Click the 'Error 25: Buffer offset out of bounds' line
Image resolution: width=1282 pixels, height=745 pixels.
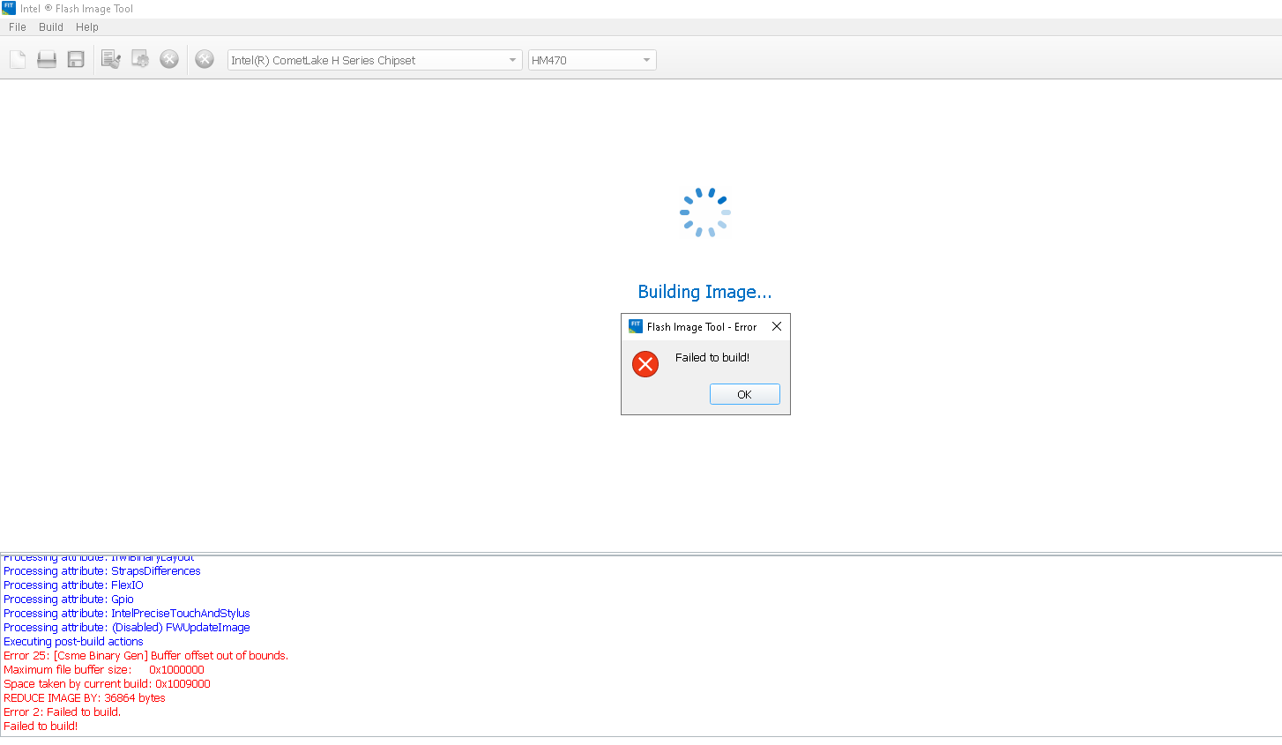[146, 656]
